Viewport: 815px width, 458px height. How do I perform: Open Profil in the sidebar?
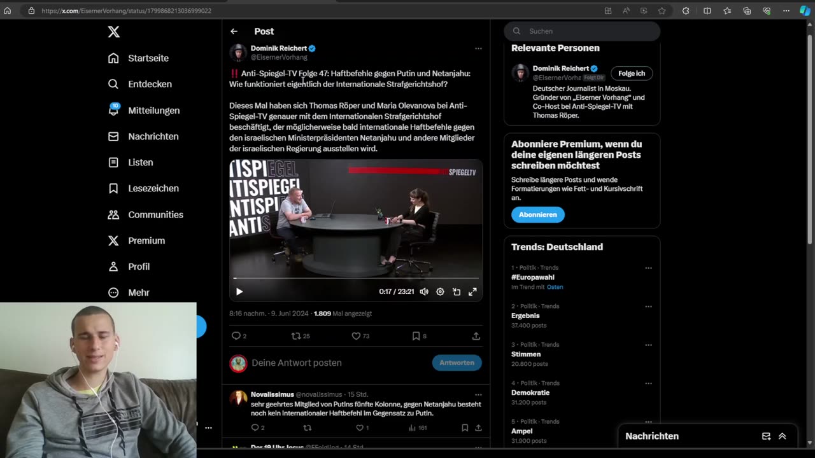129,267
